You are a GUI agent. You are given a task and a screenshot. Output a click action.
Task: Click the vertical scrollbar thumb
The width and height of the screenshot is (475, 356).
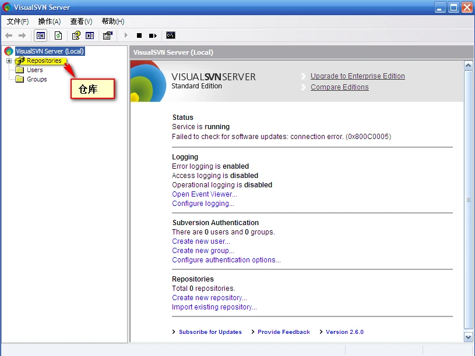click(x=469, y=200)
